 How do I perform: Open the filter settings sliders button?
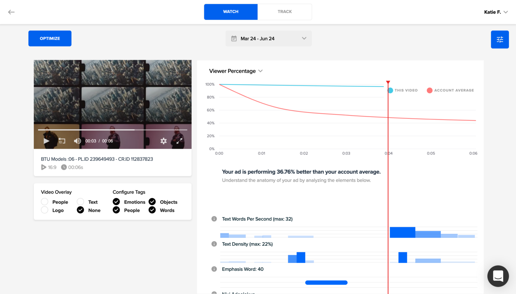[500, 39]
